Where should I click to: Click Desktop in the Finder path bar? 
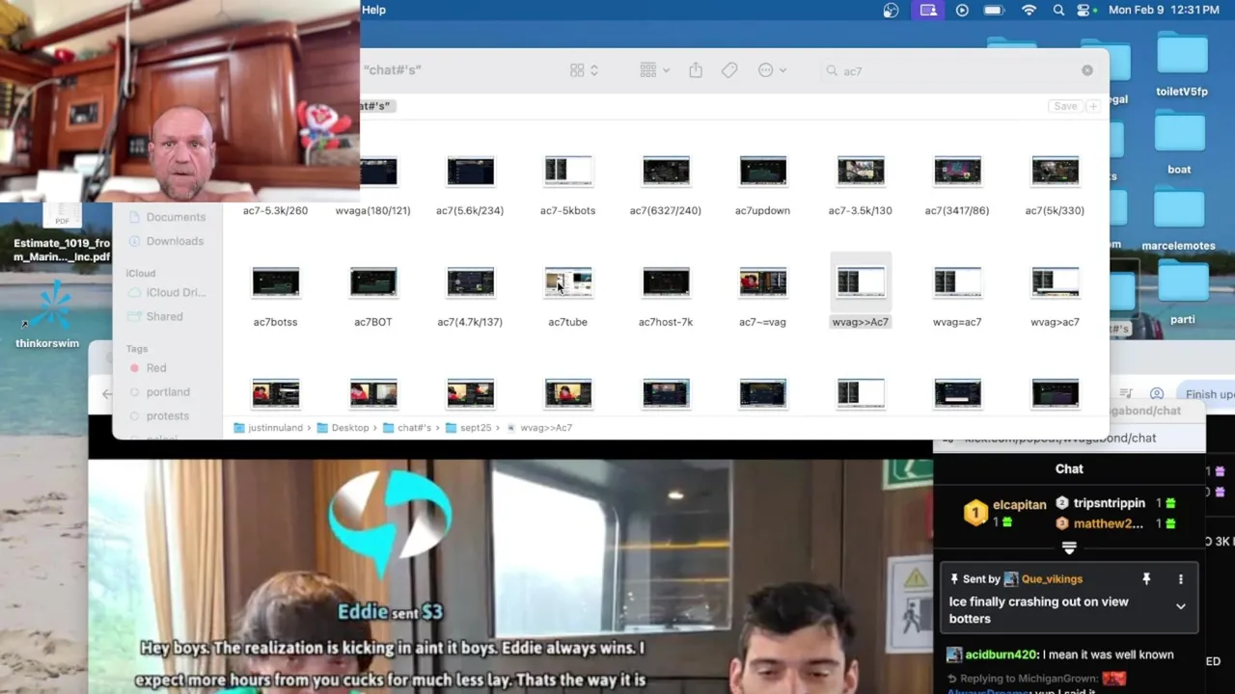pos(343,427)
